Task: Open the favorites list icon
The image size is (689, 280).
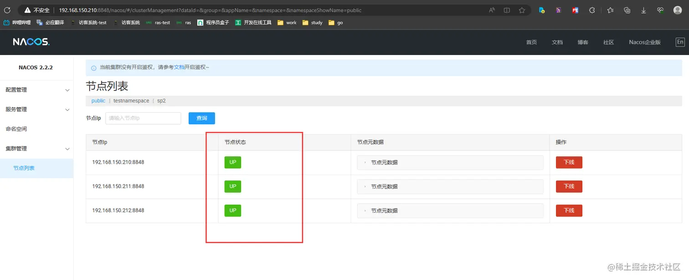Action: (610, 10)
